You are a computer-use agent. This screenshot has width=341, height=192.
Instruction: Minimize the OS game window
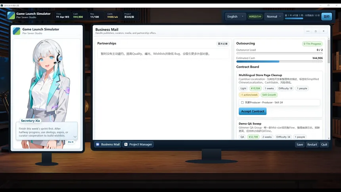pos(320,6)
